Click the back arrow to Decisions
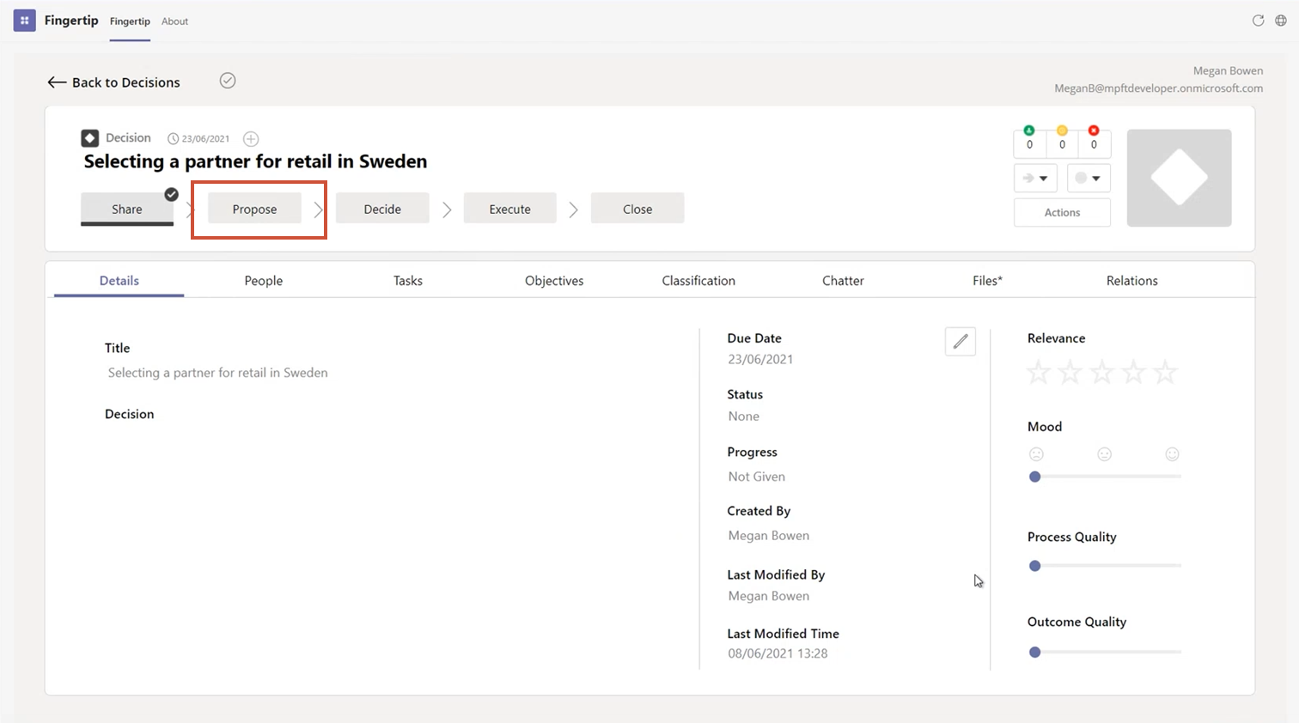 57,82
